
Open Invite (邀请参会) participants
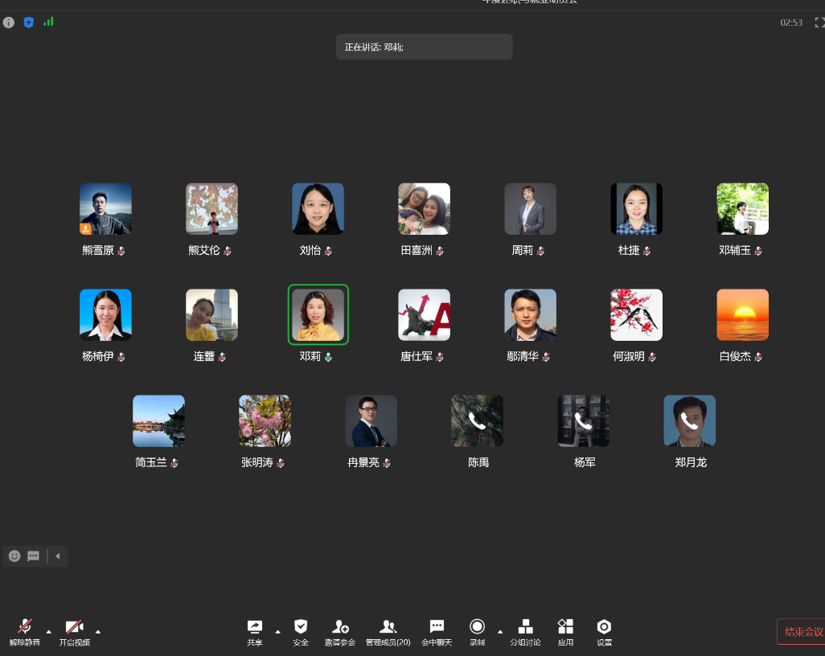340,632
